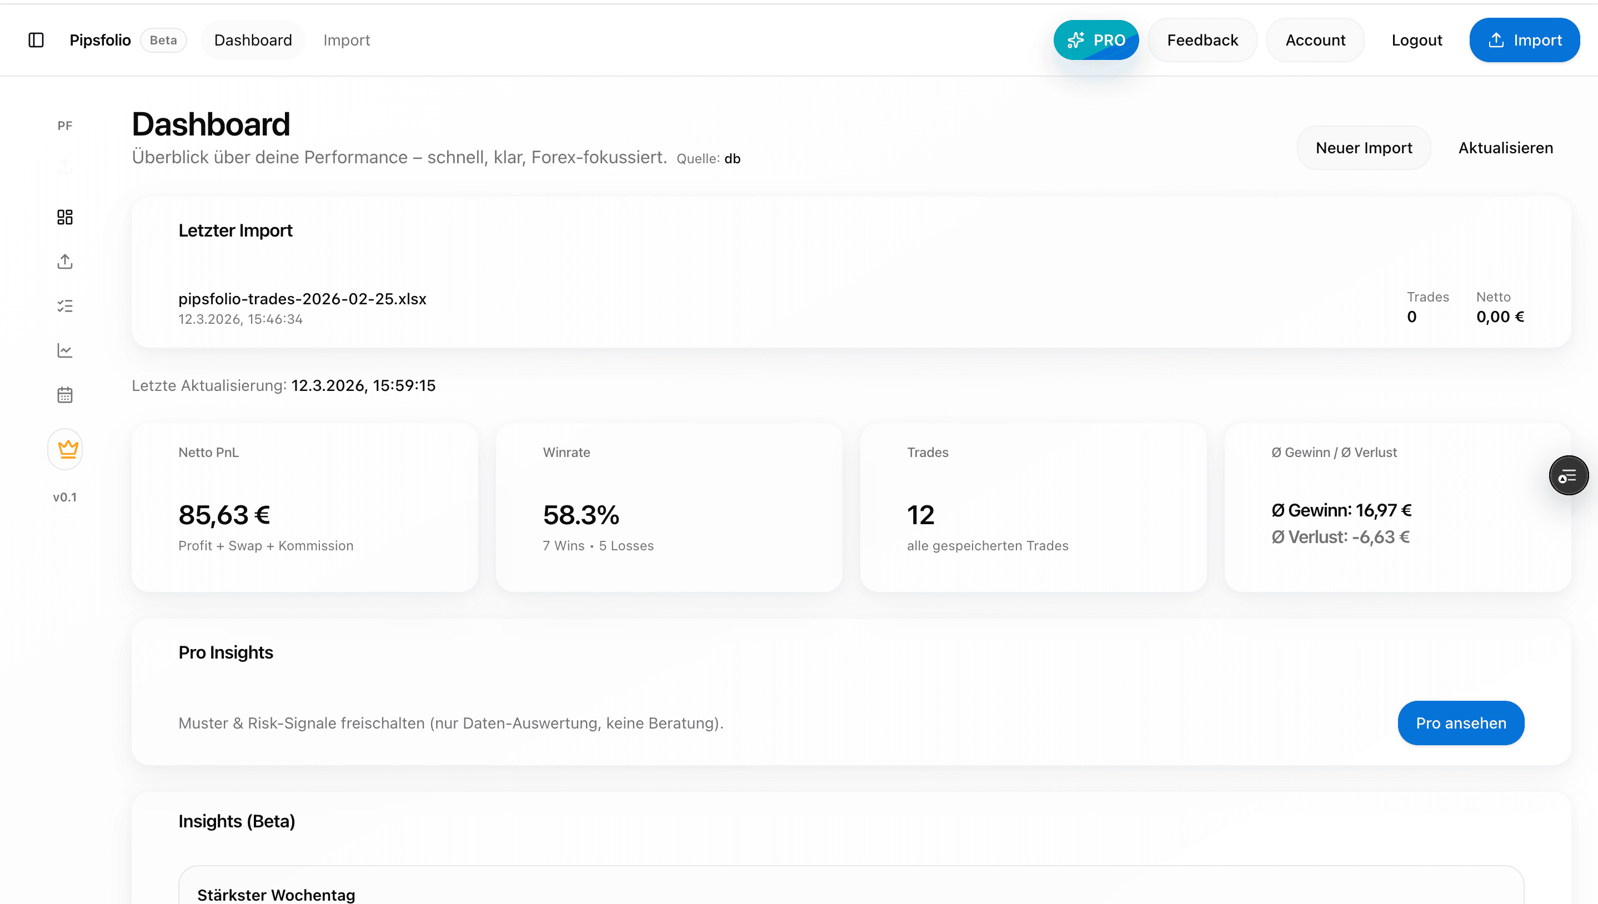Open the performance chart icon in sidebar
Viewport: 1598px width, 904px height.
point(64,350)
